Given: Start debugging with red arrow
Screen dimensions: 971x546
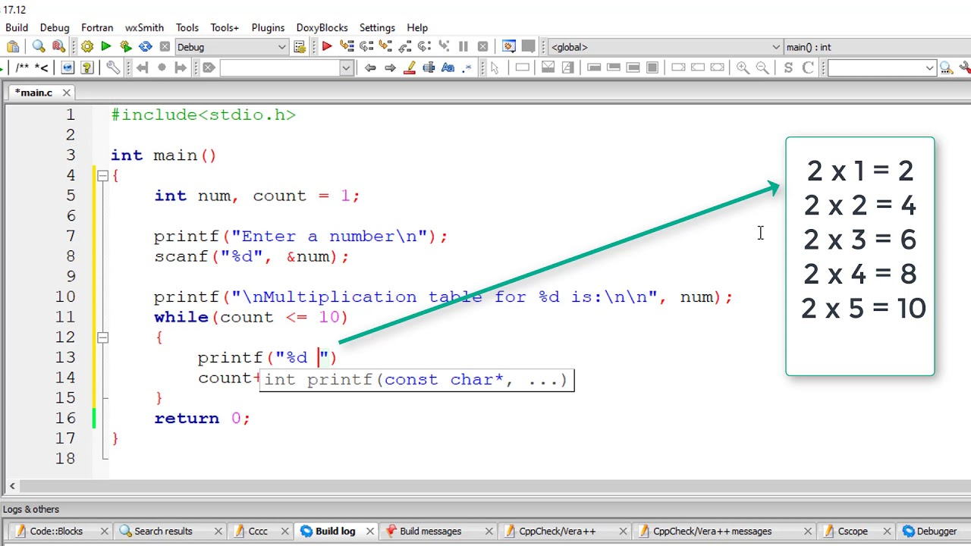Looking at the screenshot, I should tap(327, 47).
